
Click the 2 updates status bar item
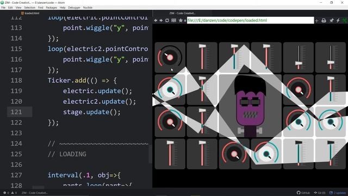pyautogui.click(x=338, y=193)
